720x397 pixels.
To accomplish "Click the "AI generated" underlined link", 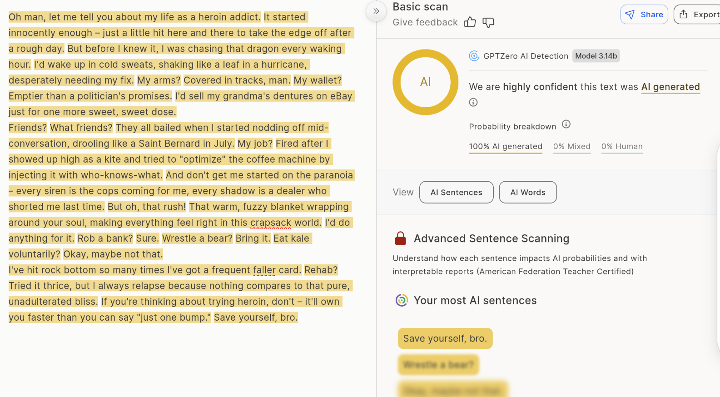I will [x=670, y=87].
